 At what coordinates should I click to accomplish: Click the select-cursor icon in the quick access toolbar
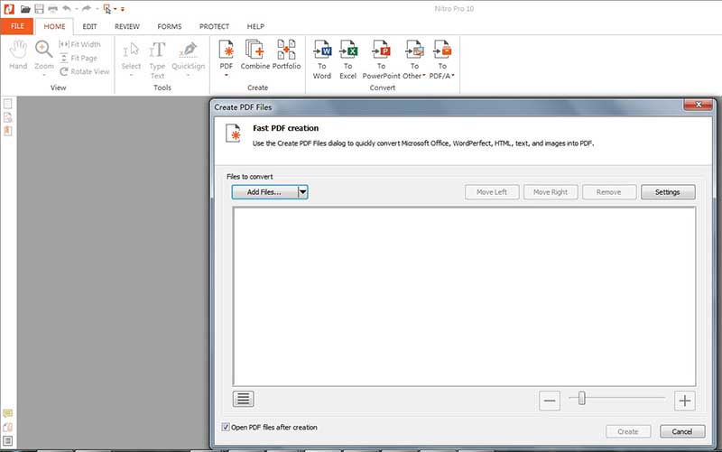(106, 9)
